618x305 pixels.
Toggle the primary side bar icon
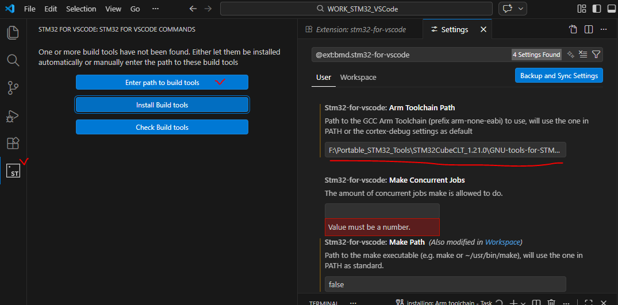(596, 9)
